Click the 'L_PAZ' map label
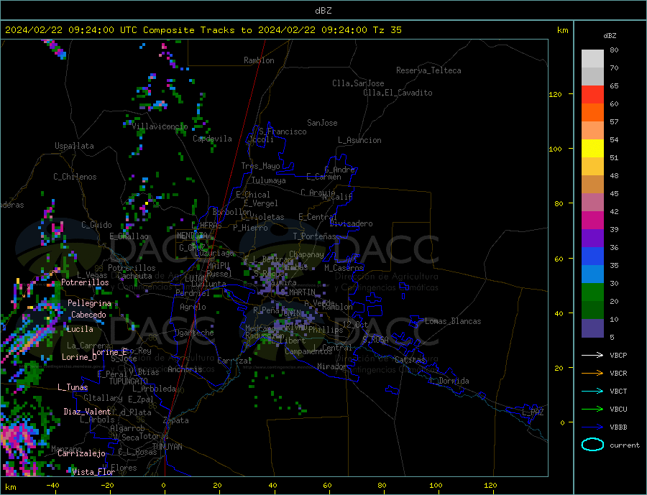Image resolution: width=647 pixels, height=495 pixels. click(x=533, y=412)
